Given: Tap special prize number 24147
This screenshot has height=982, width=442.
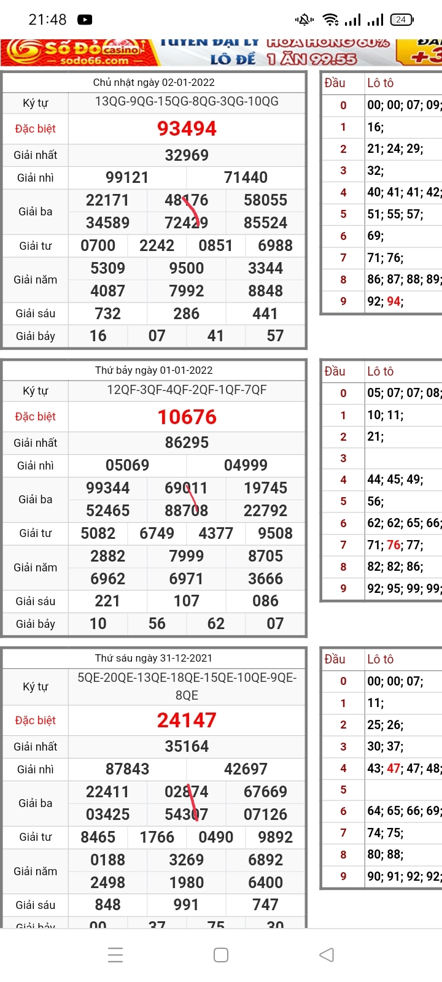Looking at the screenshot, I should 187,721.
